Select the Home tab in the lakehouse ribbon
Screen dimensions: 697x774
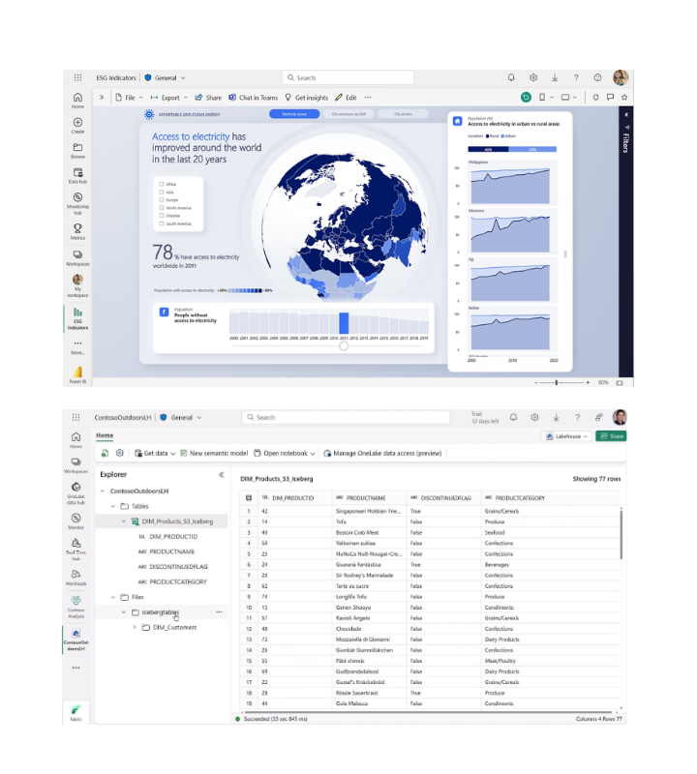pyautogui.click(x=105, y=436)
